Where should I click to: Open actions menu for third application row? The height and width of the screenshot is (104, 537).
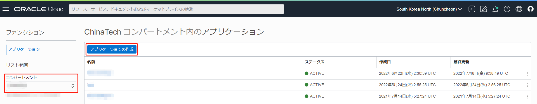[x=528, y=96]
